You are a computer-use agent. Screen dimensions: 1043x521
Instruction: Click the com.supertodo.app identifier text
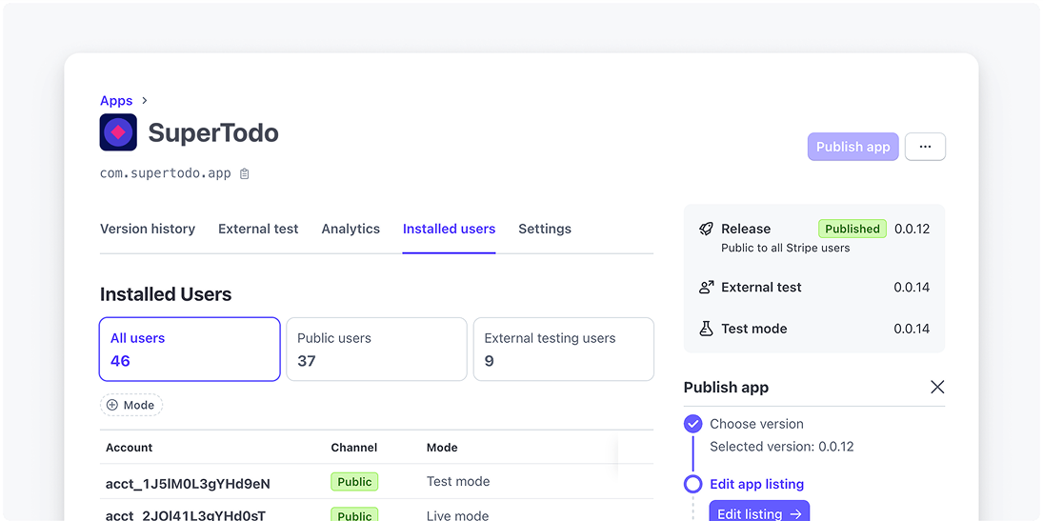click(166, 173)
